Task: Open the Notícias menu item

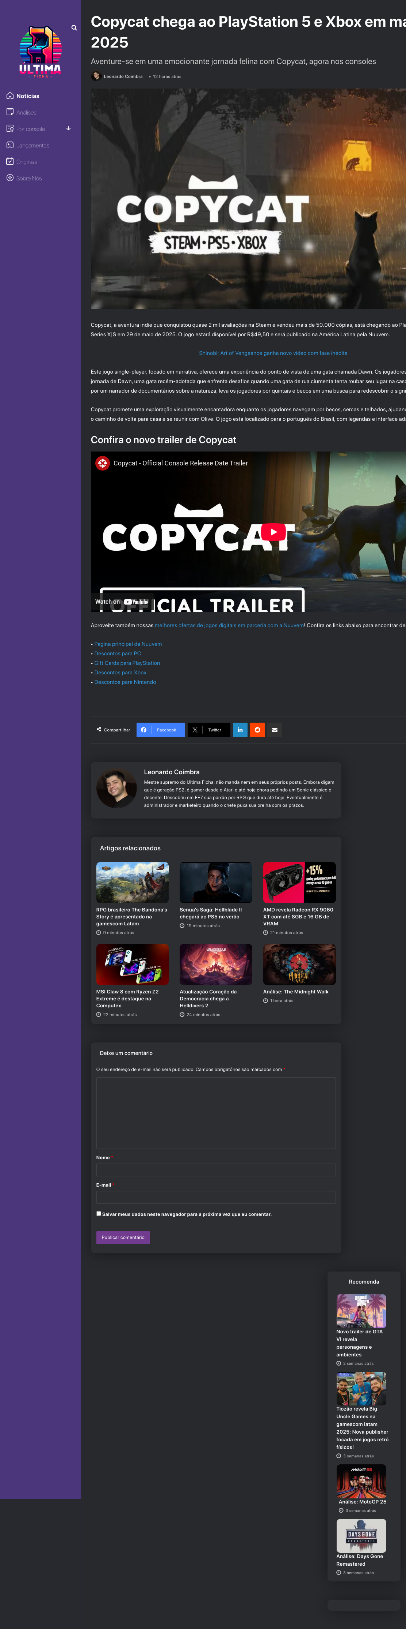Action: pyautogui.click(x=28, y=96)
